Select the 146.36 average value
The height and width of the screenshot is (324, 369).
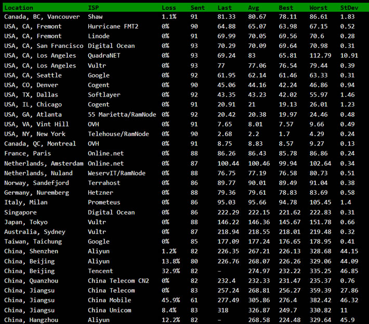click(259, 222)
